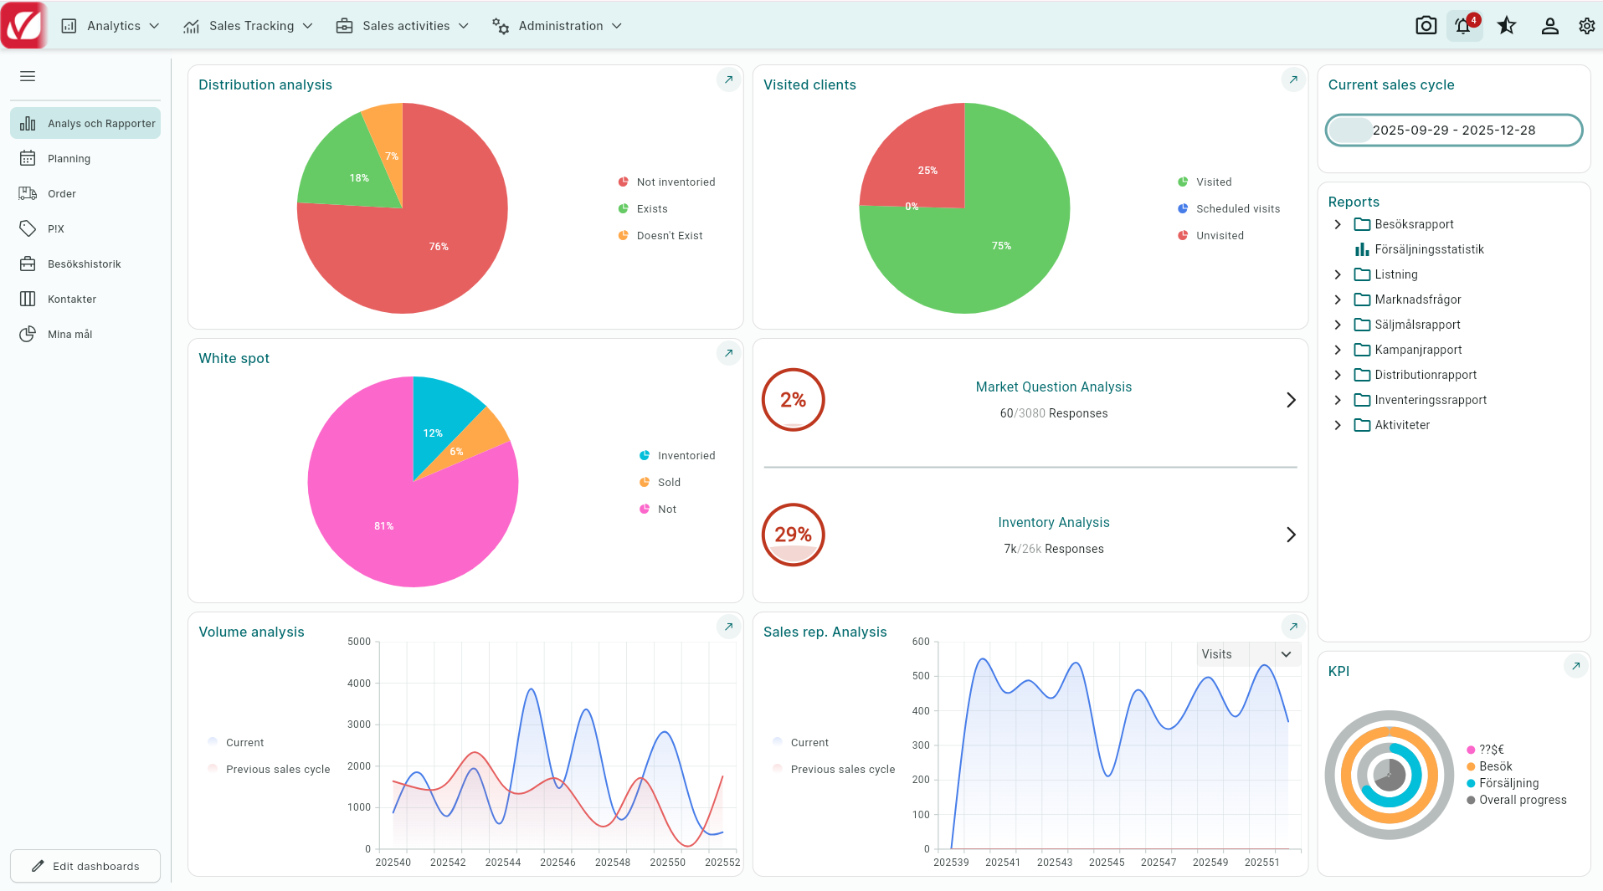The width and height of the screenshot is (1603, 891).
Task: Expand Volume analysis widget arrow
Action: 728,627
